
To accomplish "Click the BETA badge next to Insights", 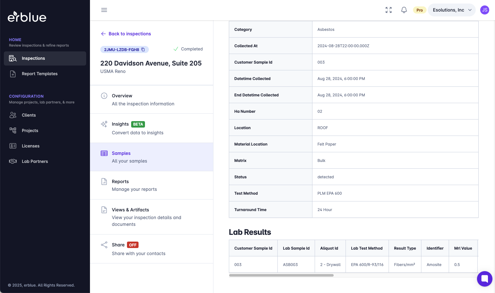I will [138, 124].
